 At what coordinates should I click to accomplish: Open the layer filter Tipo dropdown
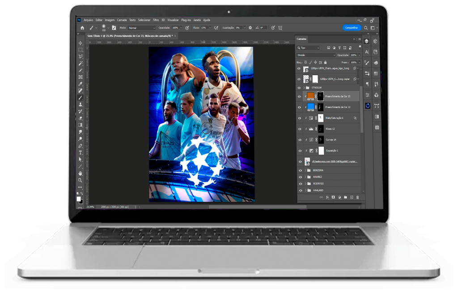point(308,48)
